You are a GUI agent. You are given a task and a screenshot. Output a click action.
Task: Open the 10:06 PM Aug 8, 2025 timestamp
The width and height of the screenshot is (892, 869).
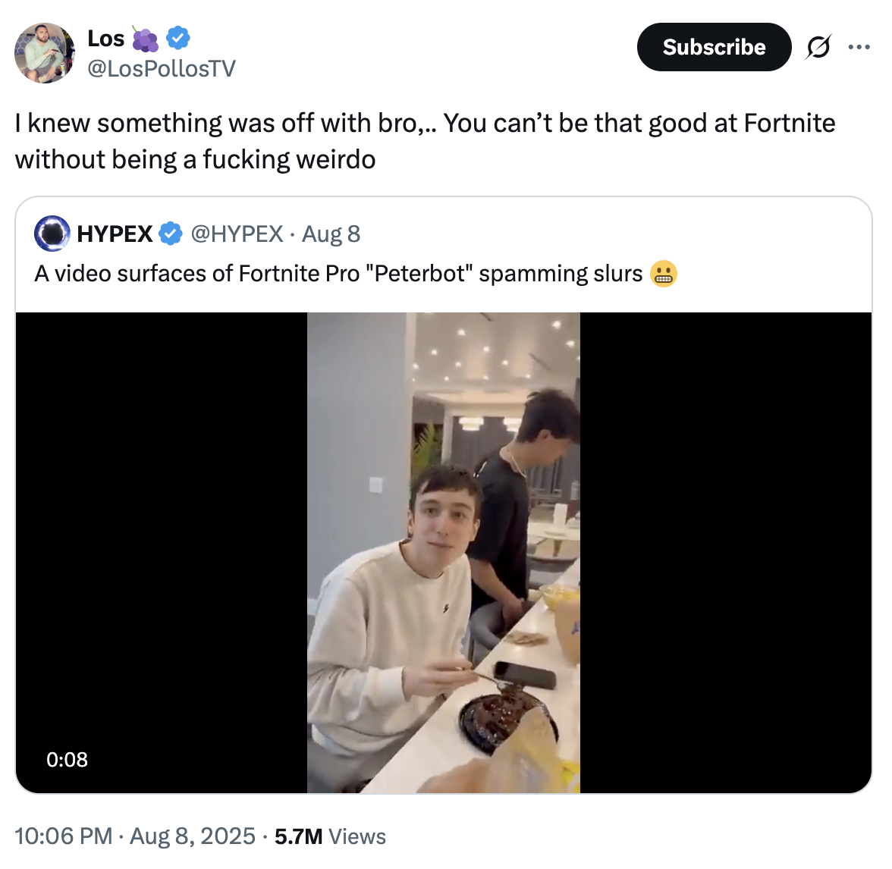pyautogui.click(x=135, y=836)
